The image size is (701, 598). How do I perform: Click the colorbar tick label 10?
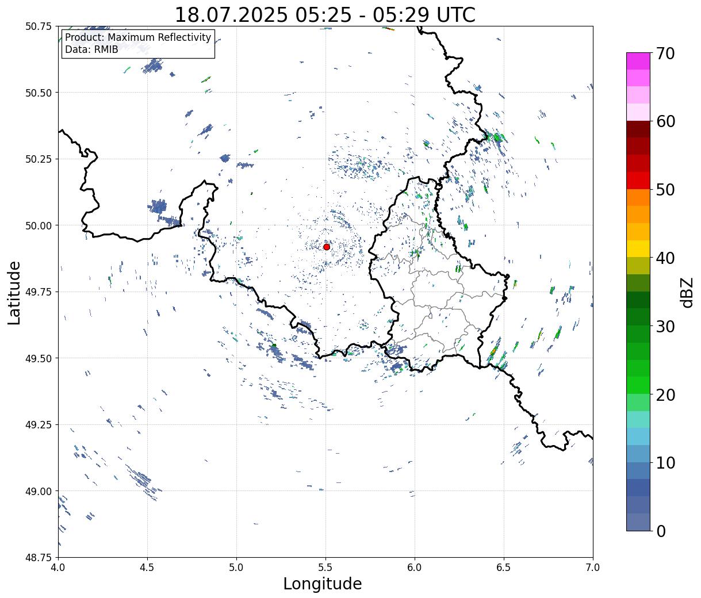pyautogui.click(x=665, y=462)
